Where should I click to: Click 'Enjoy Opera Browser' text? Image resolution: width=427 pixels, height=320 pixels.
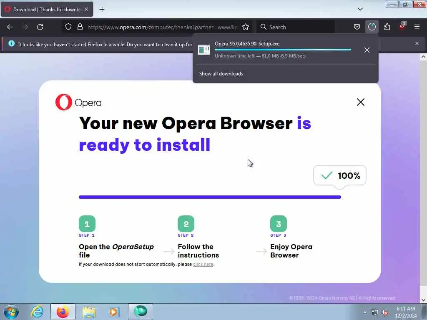pos(291,251)
